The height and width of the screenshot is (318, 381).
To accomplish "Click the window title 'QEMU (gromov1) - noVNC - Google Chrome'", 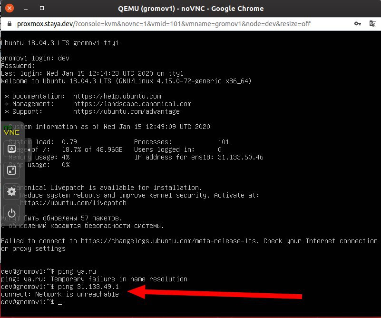I will 191,9.
